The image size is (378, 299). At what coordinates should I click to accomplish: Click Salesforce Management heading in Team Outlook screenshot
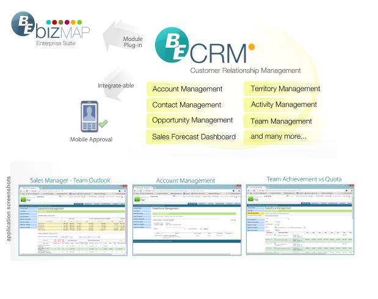pos(51,209)
